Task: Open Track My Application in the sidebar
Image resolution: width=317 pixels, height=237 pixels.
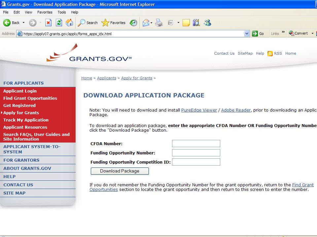Action: 26,120
